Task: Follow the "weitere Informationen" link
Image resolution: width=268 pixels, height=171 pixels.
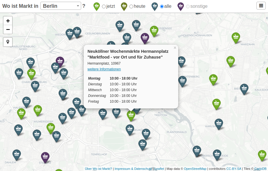Action: [104, 69]
